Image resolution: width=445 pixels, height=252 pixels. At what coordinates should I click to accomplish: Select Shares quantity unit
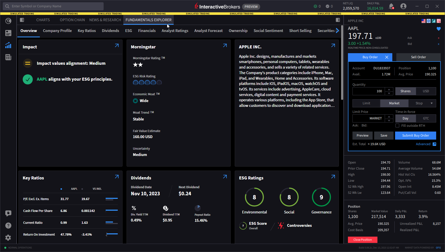[x=405, y=91]
